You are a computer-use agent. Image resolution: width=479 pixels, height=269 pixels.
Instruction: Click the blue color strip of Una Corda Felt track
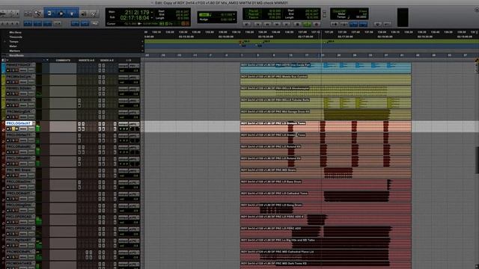click(x=3, y=68)
